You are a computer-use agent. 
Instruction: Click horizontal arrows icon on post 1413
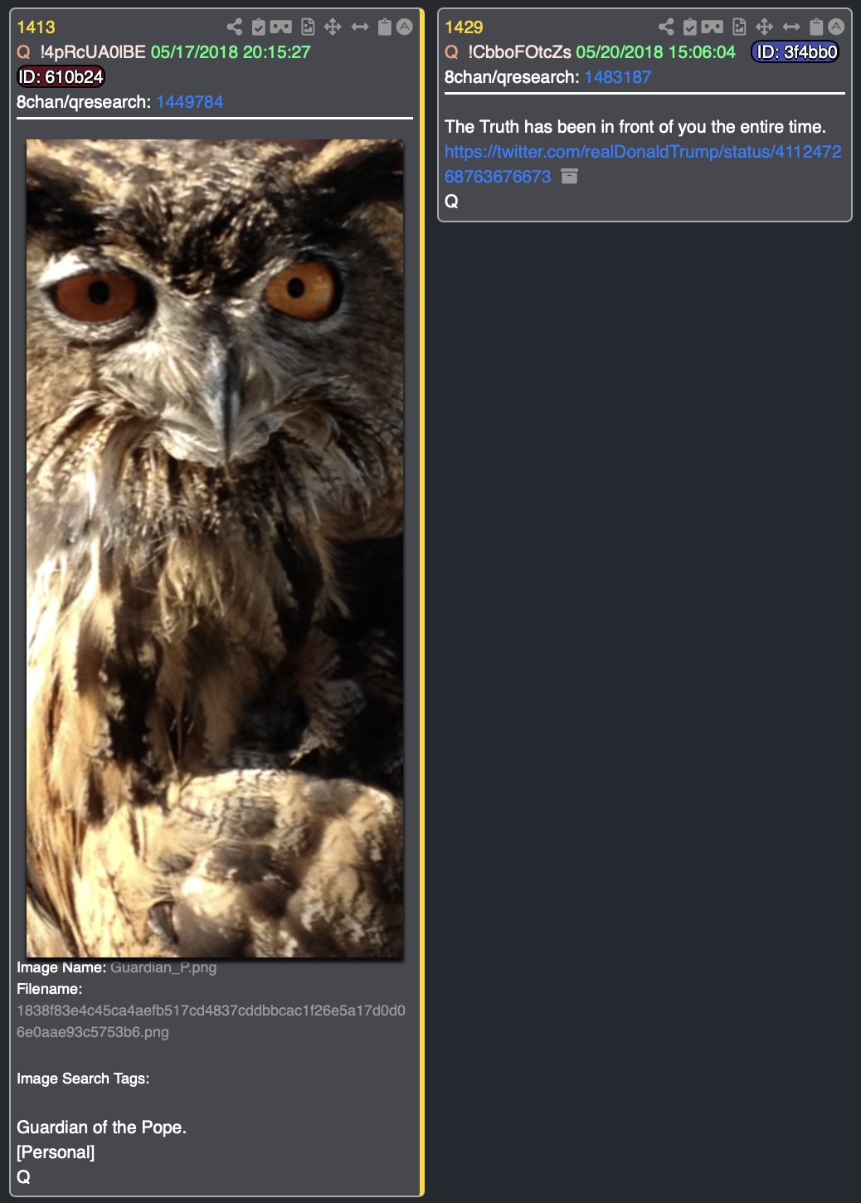tap(360, 27)
